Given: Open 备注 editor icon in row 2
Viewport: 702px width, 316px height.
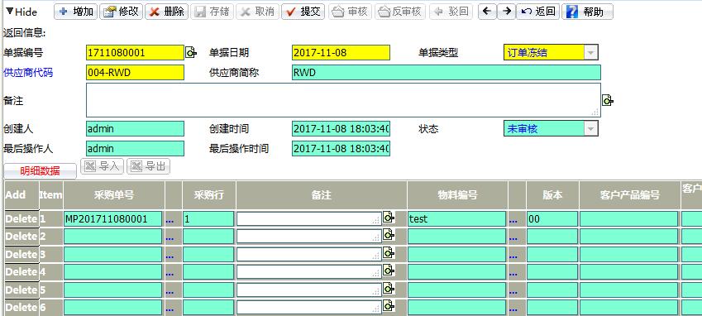Looking at the screenshot, I should coord(388,235).
